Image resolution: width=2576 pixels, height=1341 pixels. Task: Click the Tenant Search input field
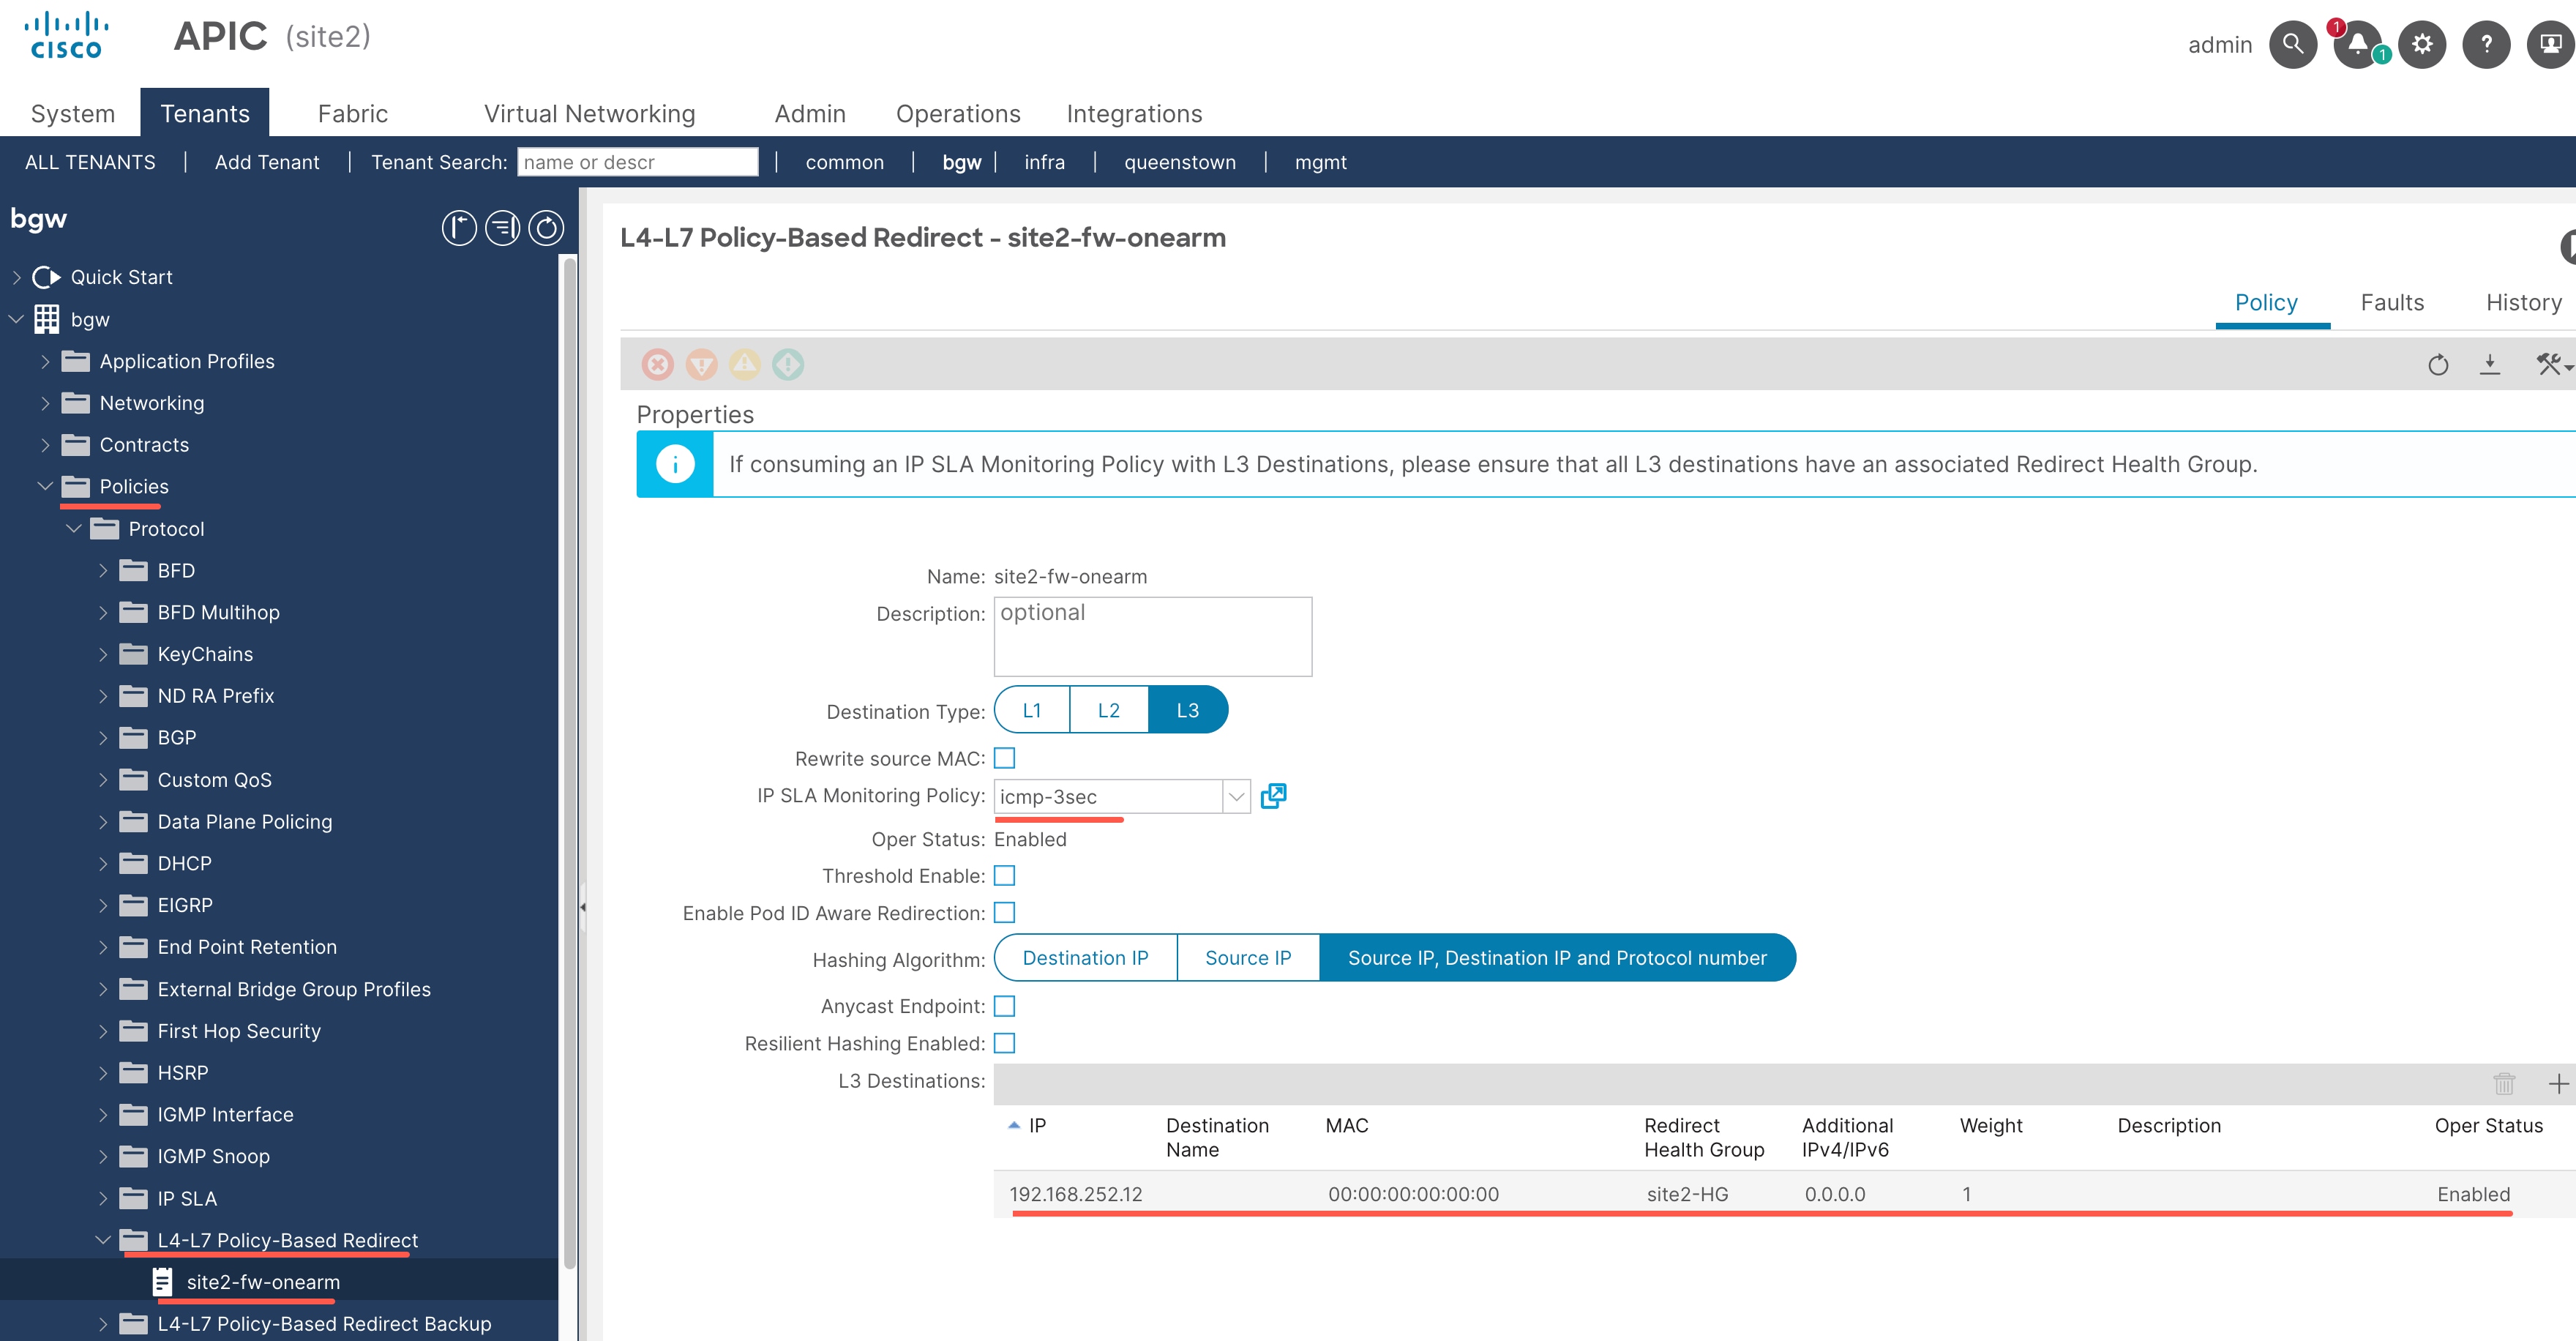pos(638,162)
